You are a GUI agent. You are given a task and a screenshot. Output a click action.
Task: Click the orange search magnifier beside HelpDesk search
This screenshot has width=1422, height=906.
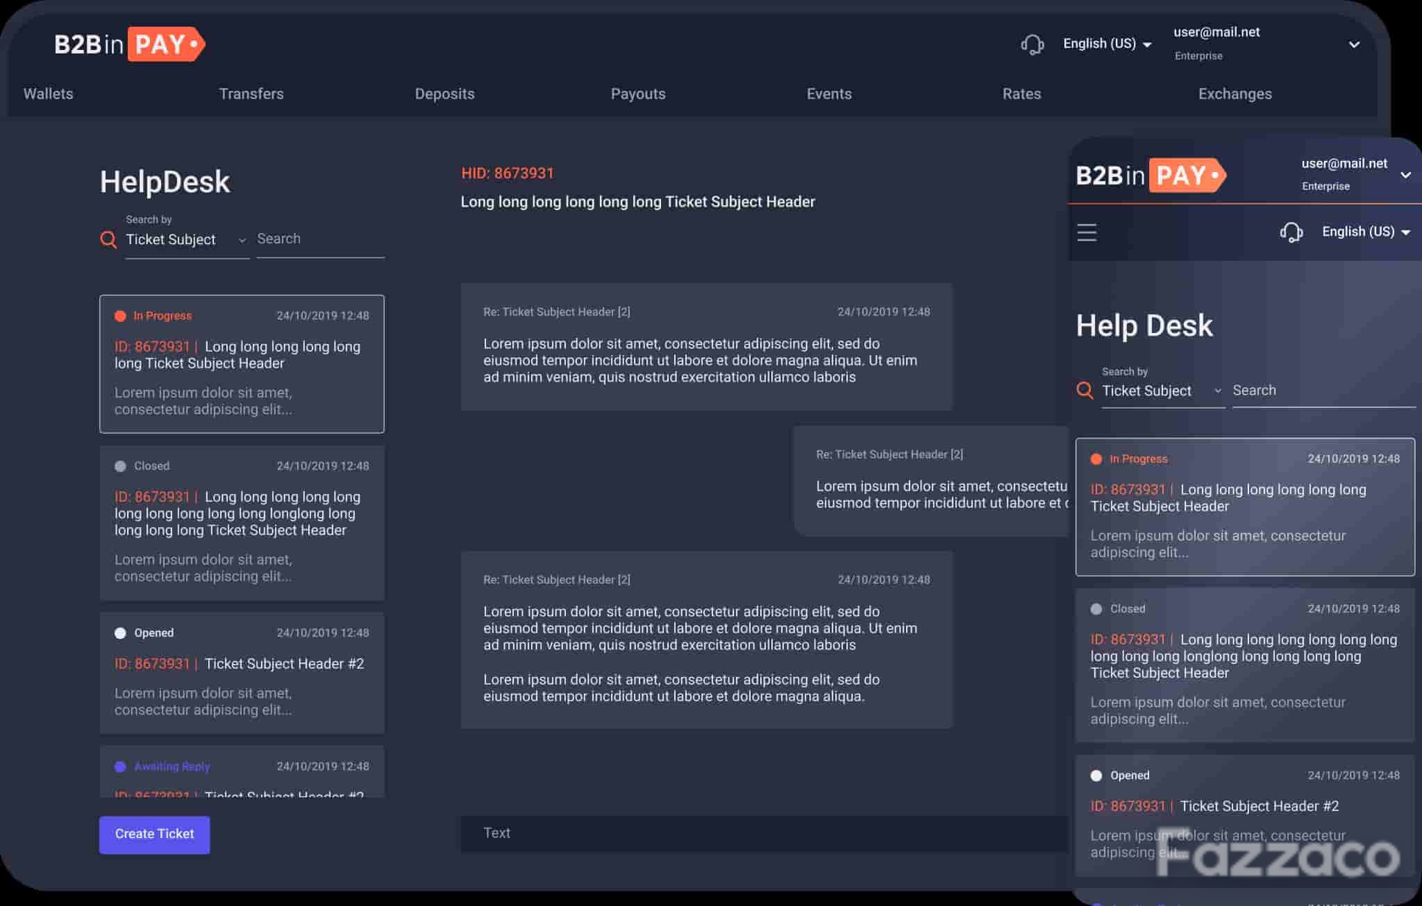click(x=108, y=240)
